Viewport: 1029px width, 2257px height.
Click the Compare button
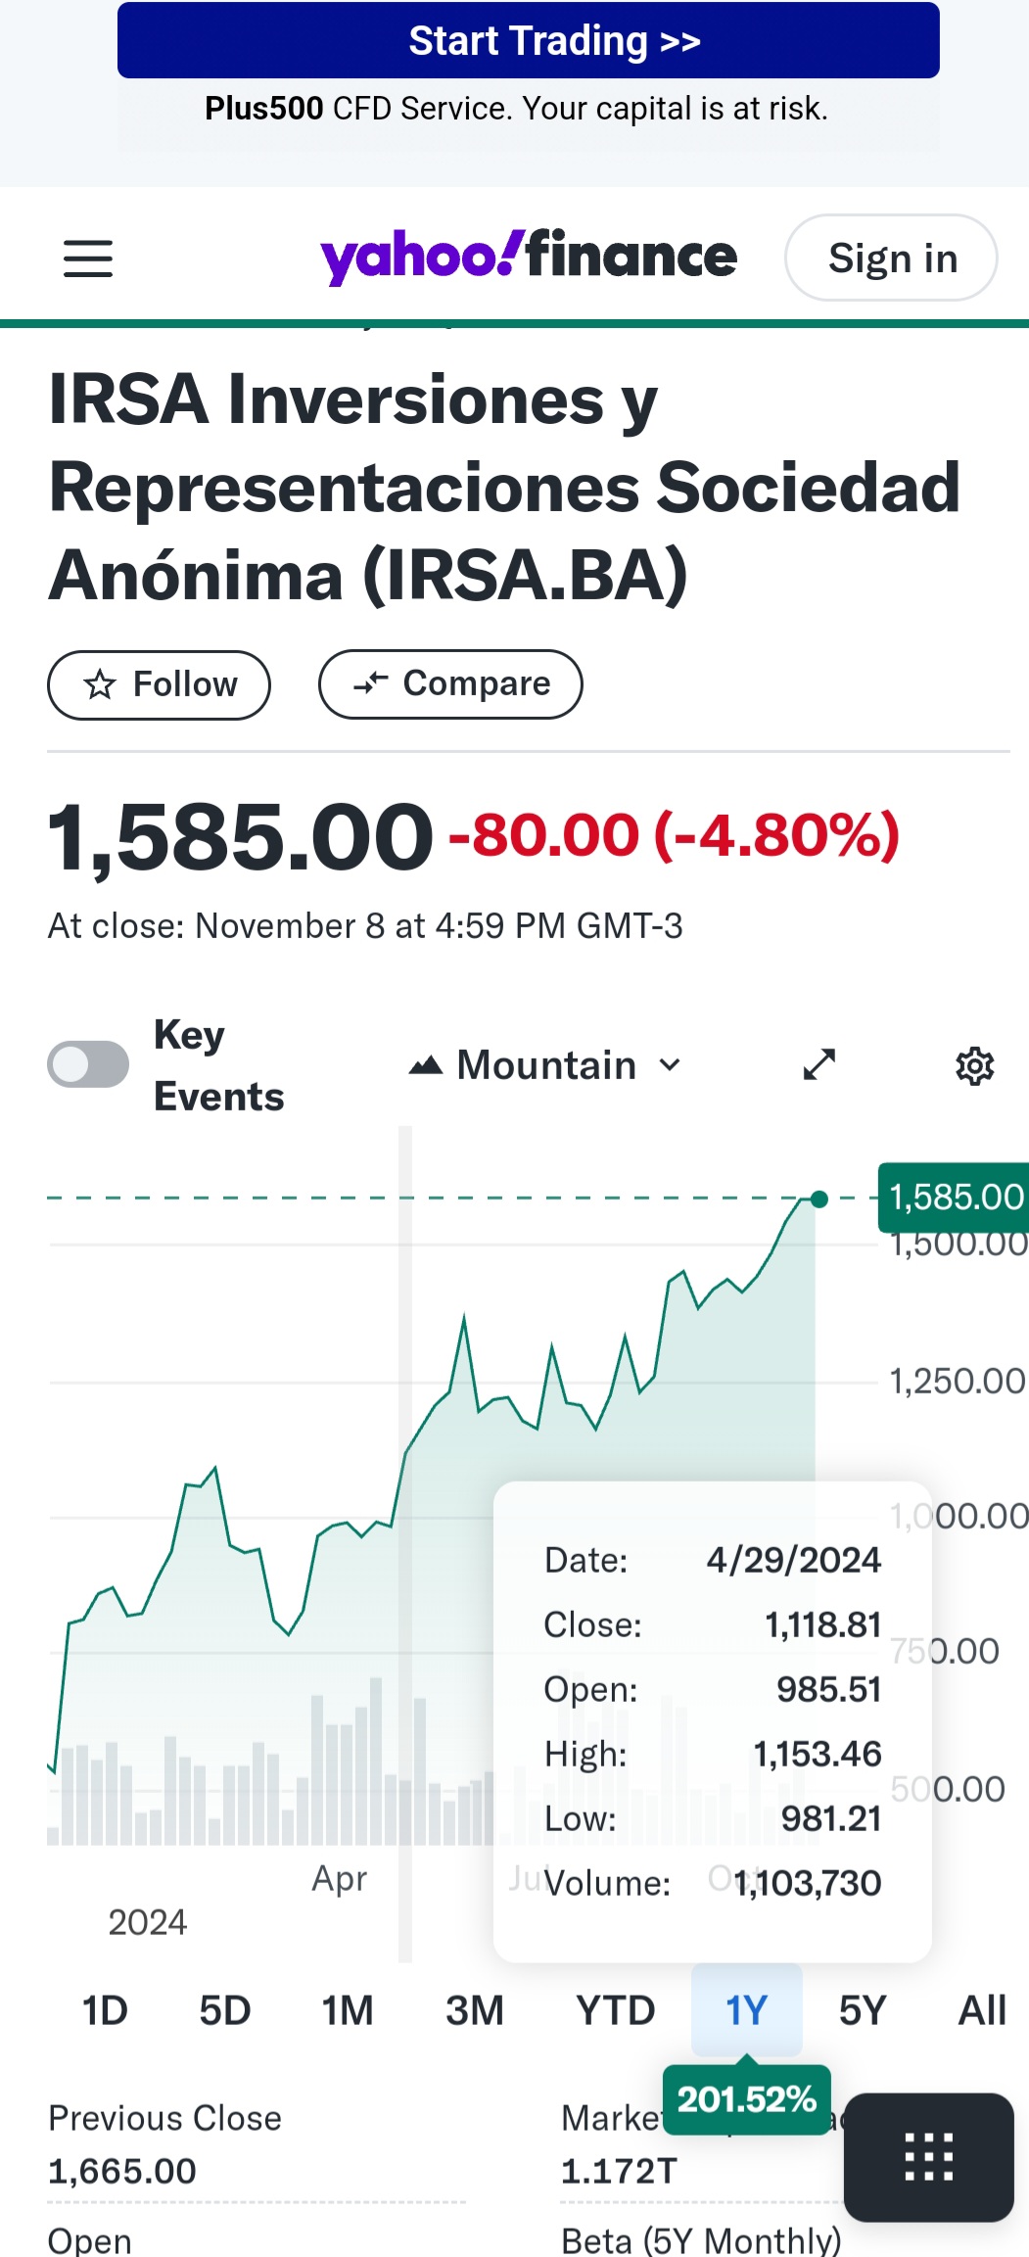(x=450, y=683)
